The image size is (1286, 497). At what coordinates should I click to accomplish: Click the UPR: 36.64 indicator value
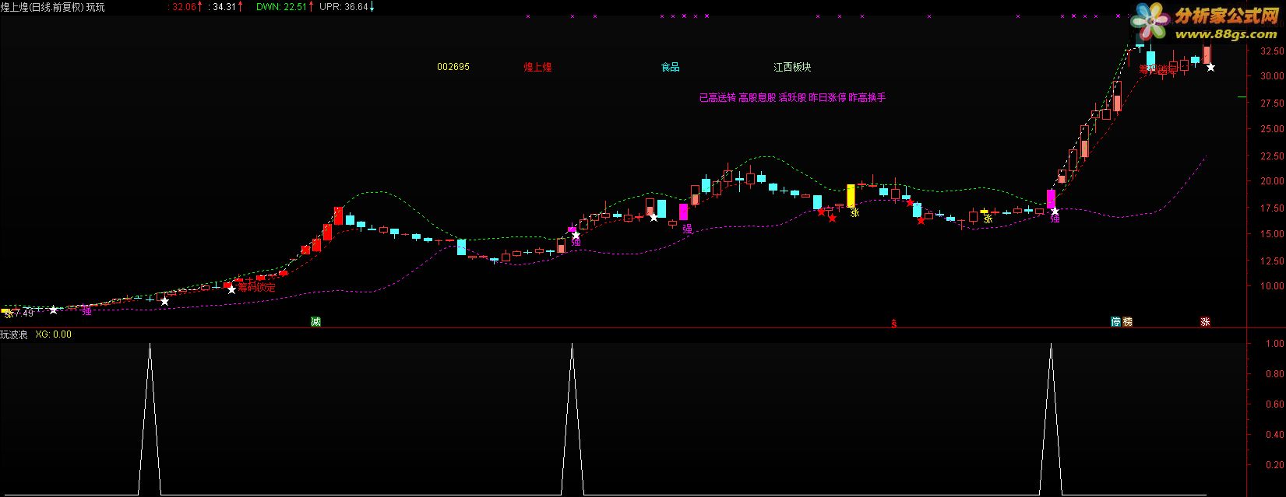click(x=344, y=7)
